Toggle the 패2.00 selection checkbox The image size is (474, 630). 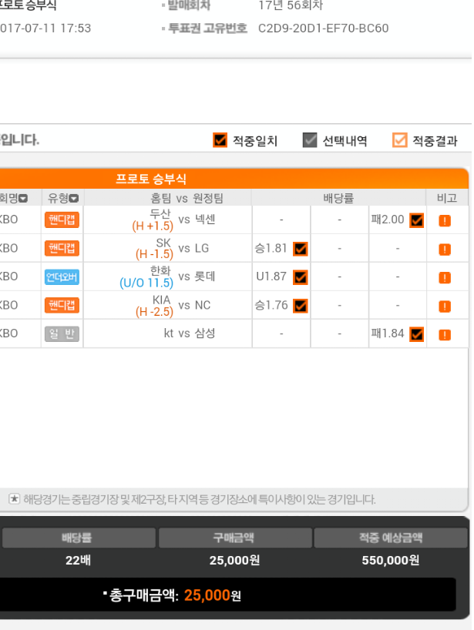pyautogui.click(x=416, y=220)
